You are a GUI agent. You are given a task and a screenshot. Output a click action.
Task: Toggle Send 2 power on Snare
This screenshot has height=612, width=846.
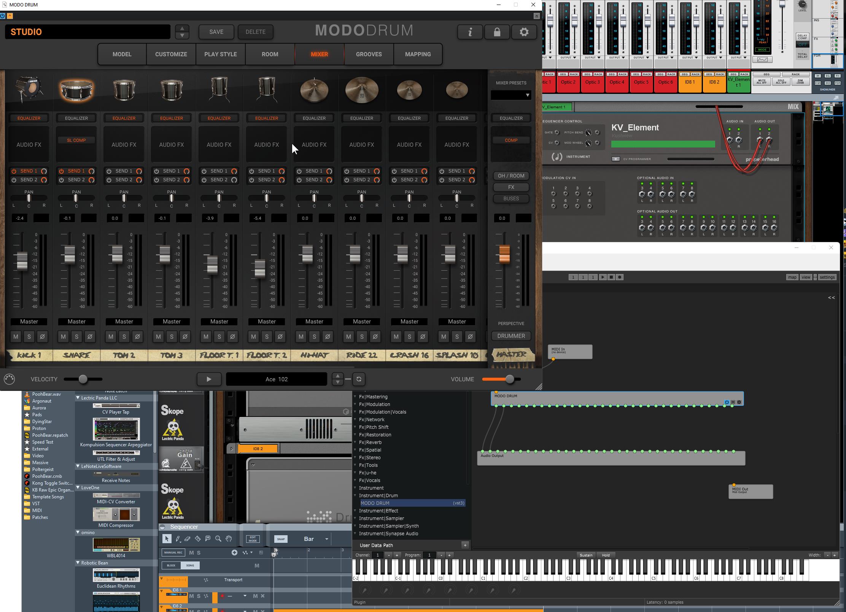(x=62, y=180)
